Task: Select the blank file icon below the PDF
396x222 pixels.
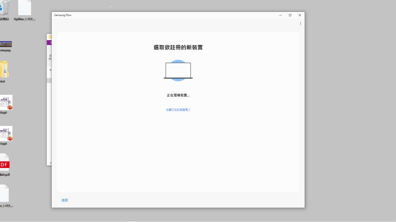Action: [x=4, y=193]
